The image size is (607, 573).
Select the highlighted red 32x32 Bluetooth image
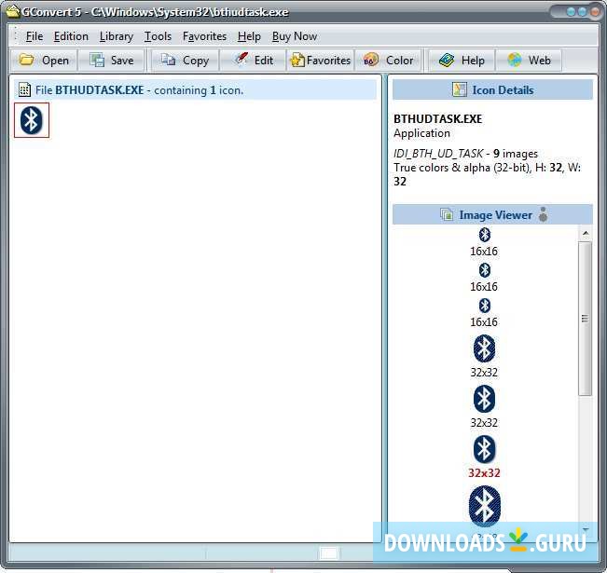click(x=484, y=449)
